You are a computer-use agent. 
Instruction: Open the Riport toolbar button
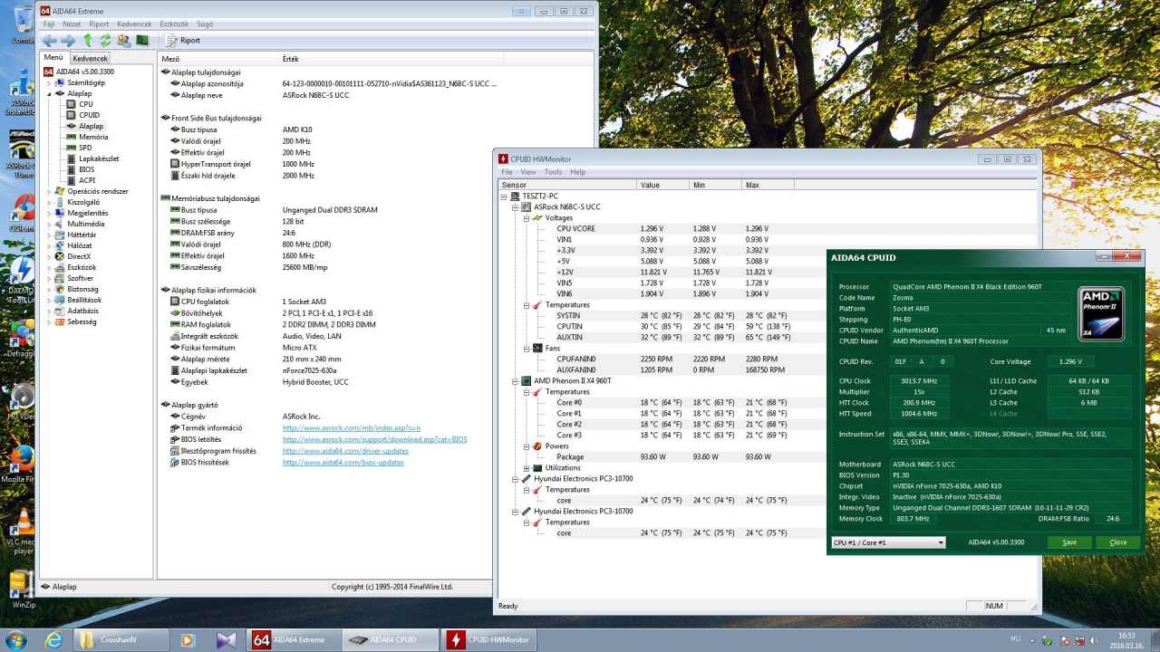click(x=182, y=41)
